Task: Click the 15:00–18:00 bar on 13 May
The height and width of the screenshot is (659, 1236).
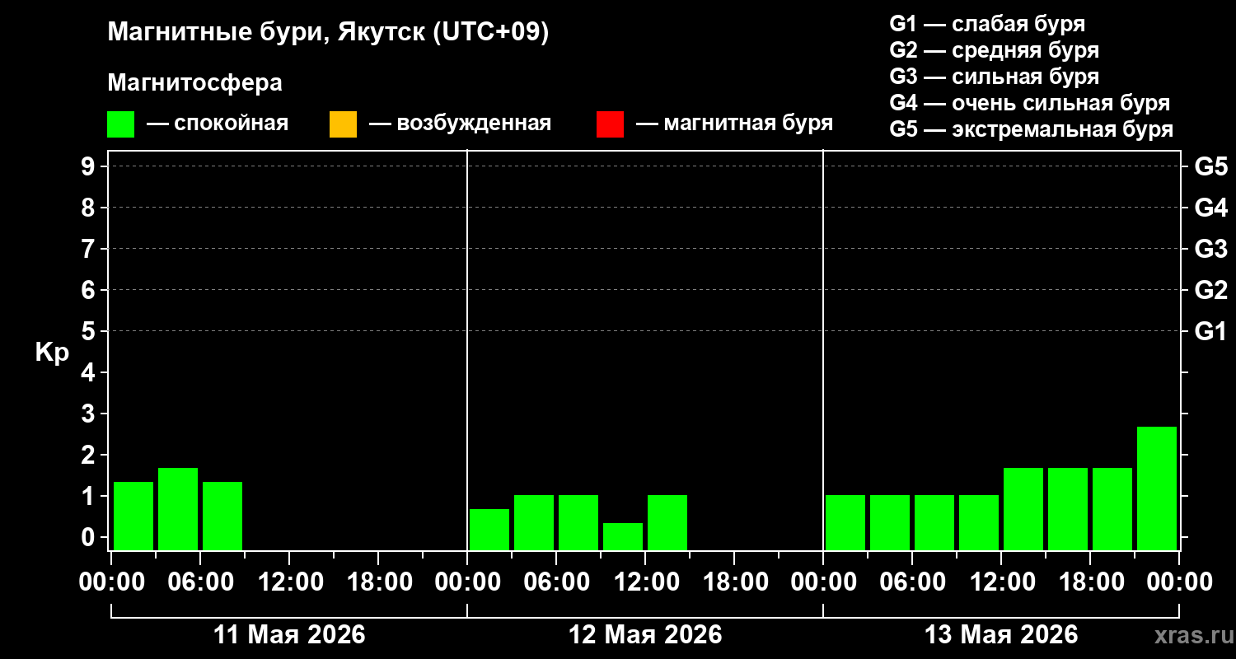Action: (1068, 509)
